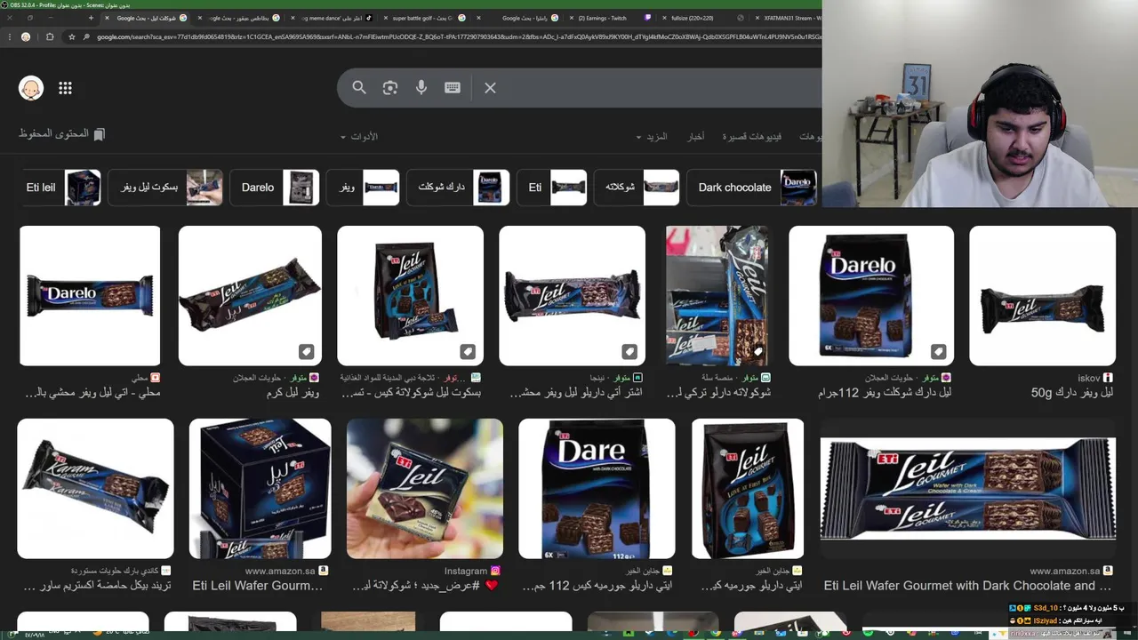This screenshot has width=1138, height=640.
Task: Open the Darelo single bar image from محلي
Action: coord(90,295)
